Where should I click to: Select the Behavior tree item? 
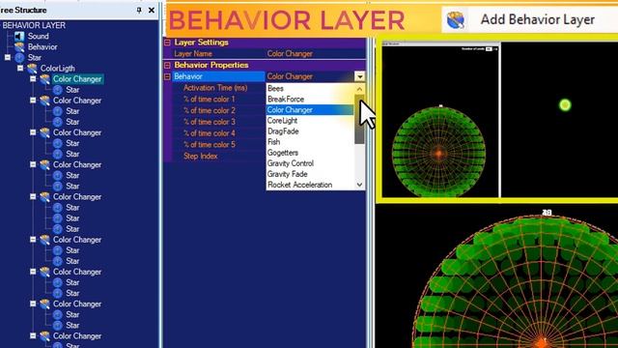click(42, 47)
